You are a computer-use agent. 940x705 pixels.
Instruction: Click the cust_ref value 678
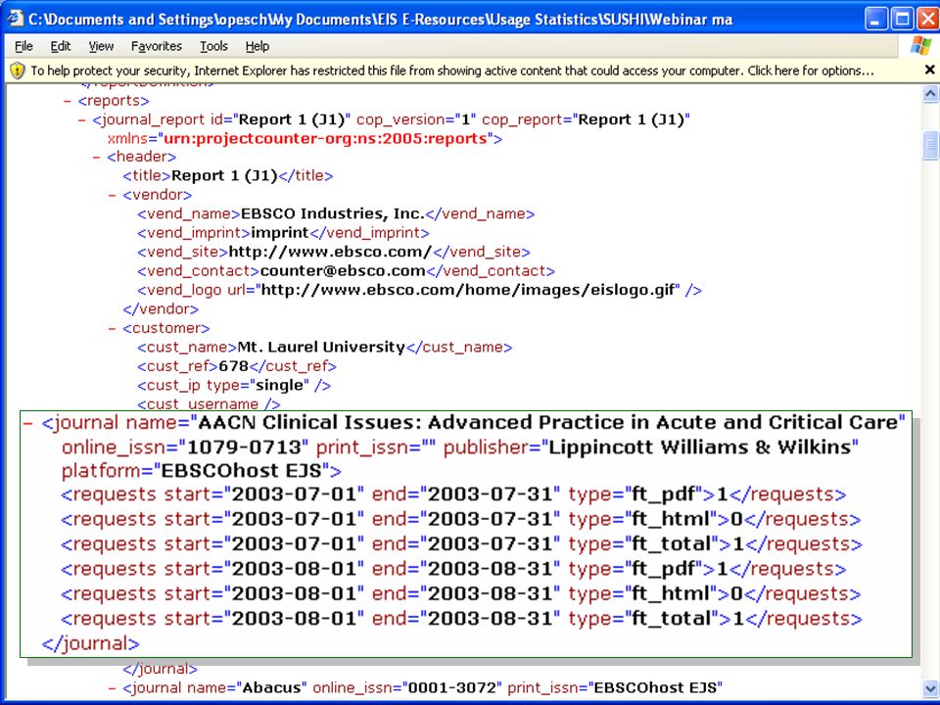click(x=233, y=366)
